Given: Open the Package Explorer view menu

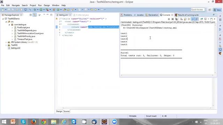Looking at the screenshot, I should (x=44, y=15).
